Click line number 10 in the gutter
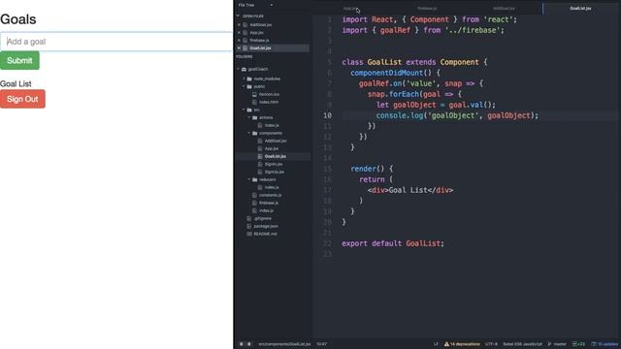 (x=327, y=115)
